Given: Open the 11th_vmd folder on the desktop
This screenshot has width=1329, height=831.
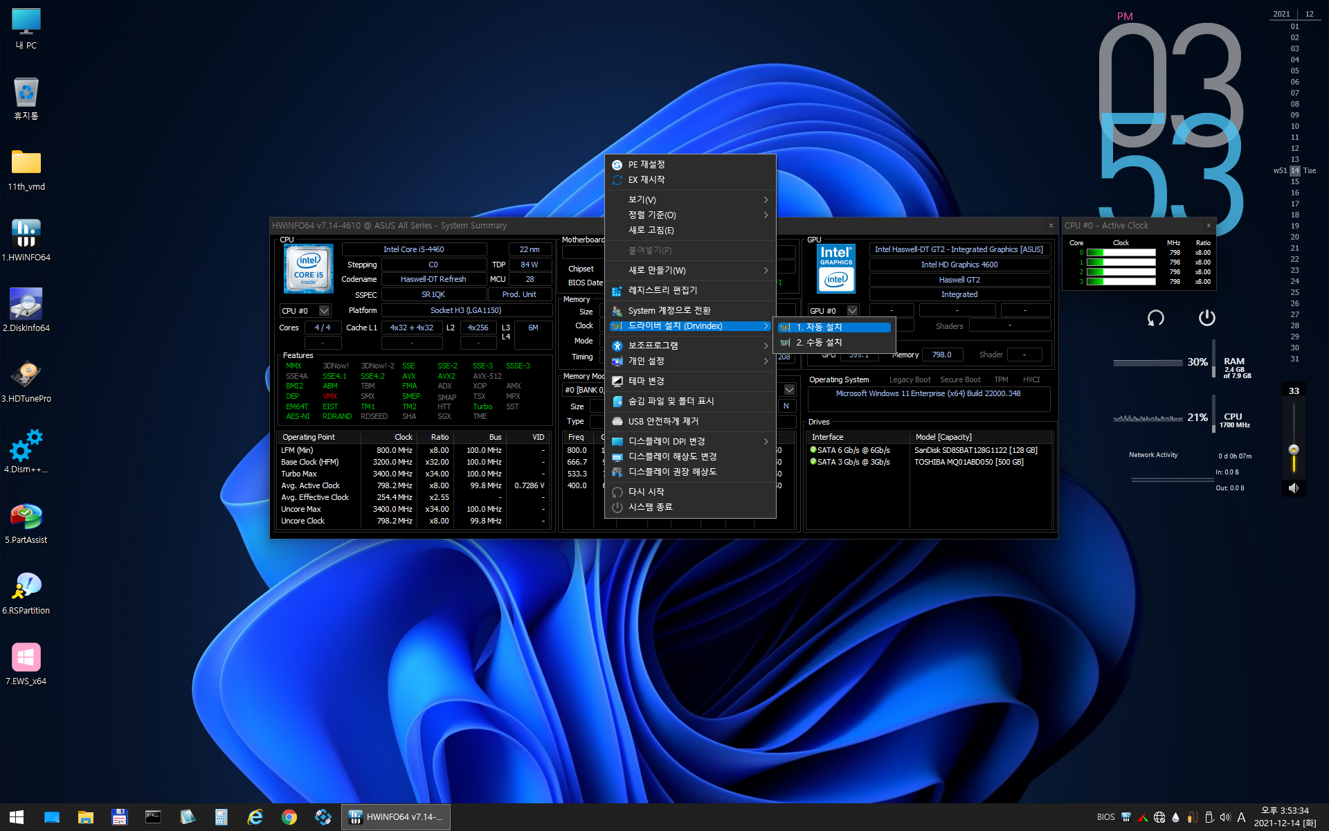Looking at the screenshot, I should click(x=26, y=170).
